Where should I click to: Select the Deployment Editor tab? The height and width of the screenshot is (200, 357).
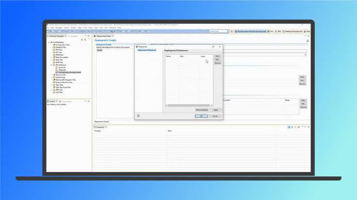[104, 36]
